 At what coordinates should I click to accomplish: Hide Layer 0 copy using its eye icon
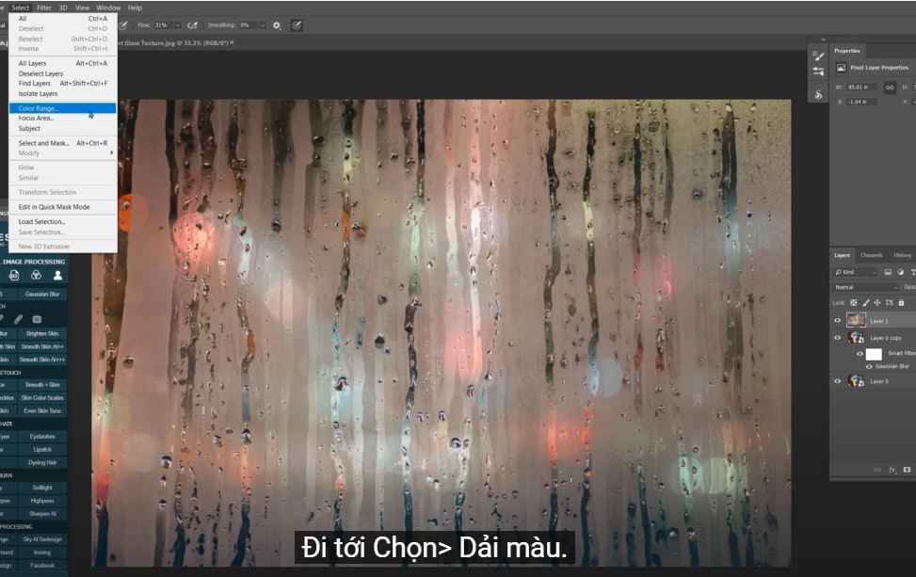(837, 338)
